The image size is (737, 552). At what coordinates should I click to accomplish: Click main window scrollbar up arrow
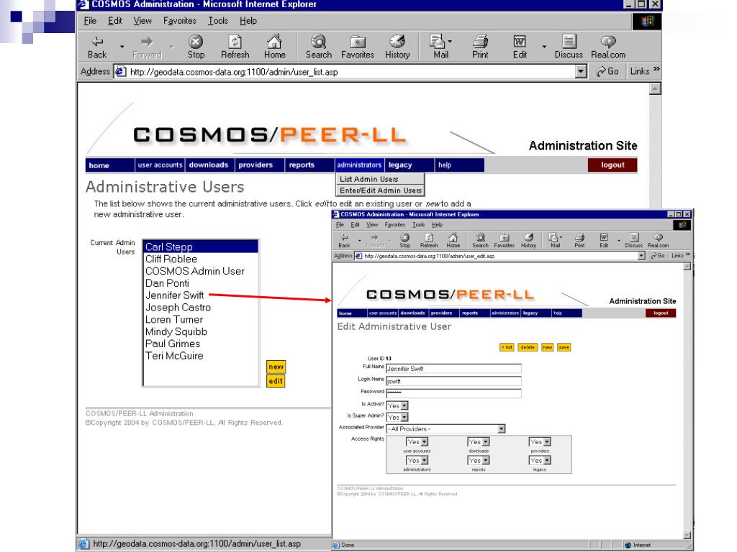pyautogui.click(x=655, y=88)
